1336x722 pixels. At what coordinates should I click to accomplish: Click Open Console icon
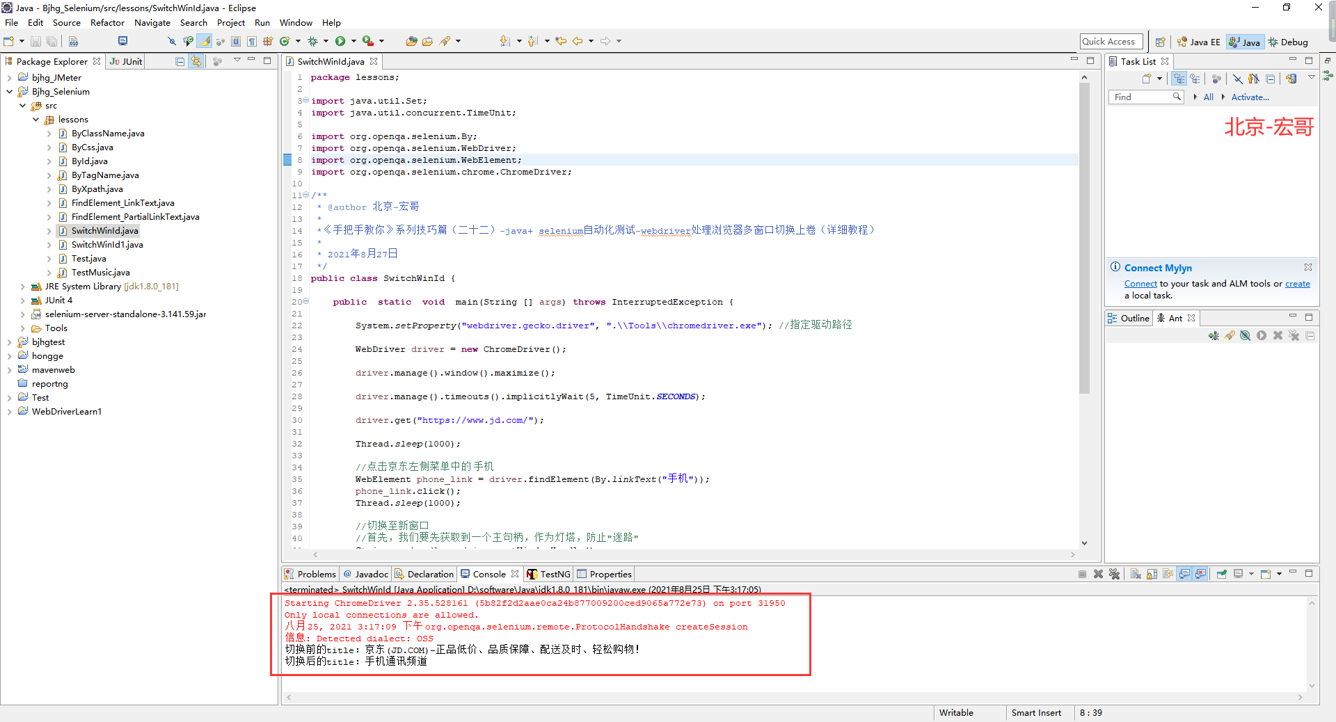click(1266, 574)
